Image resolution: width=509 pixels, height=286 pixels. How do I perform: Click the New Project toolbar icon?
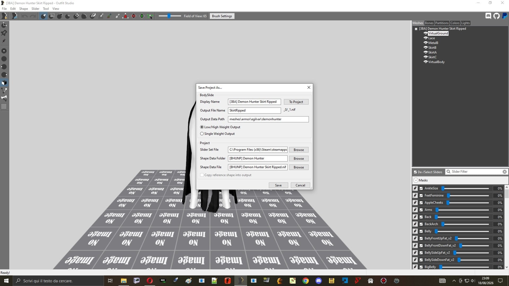pos(4,16)
